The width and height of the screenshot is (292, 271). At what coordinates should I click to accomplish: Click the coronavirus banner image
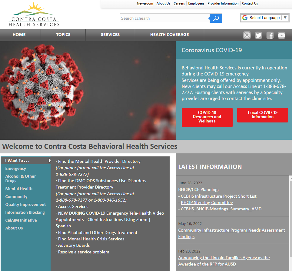click(x=88, y=90)
